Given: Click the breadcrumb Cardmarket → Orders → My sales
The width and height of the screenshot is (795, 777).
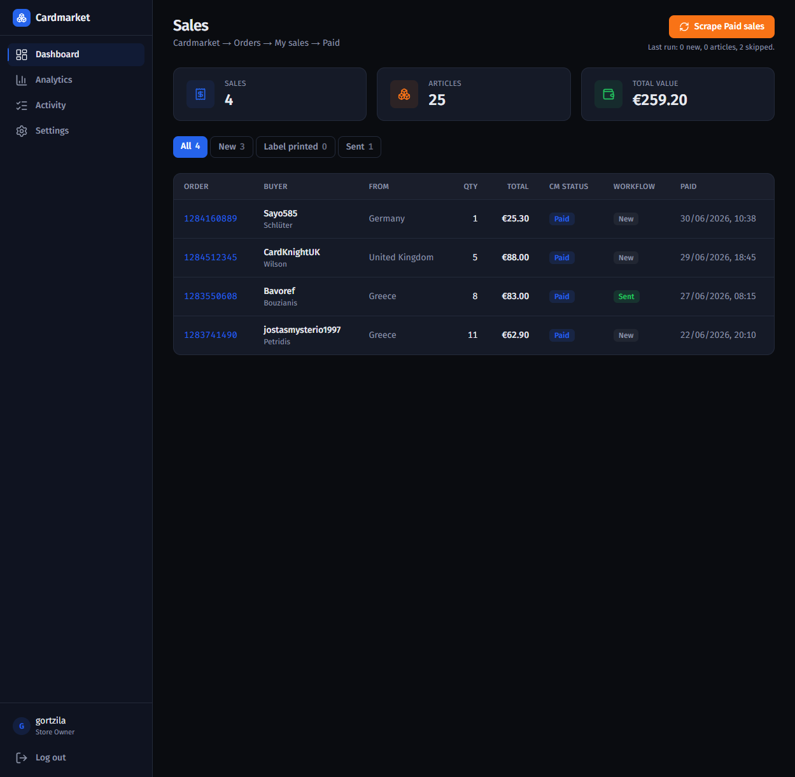Looking at the screenshot, I should click(241, 43).
